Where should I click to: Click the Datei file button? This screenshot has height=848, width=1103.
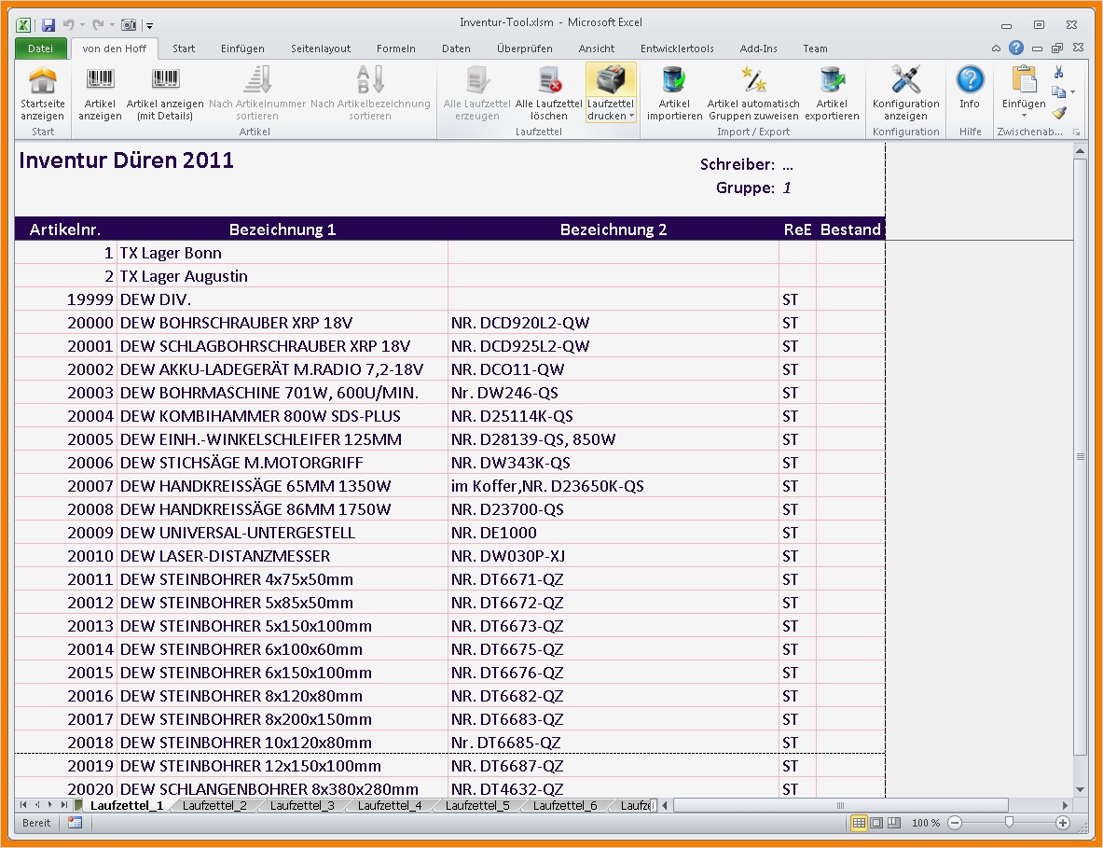40,49
